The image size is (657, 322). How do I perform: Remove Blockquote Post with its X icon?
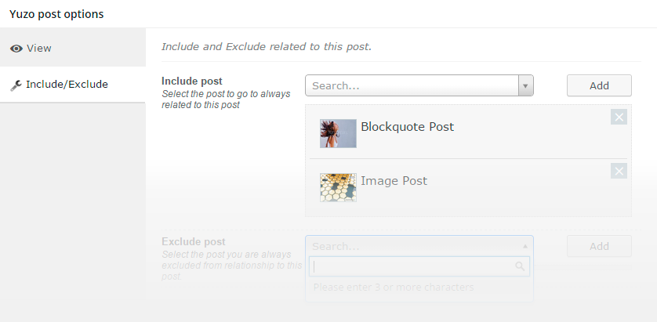pyautogui.click(x=619, y=117)
